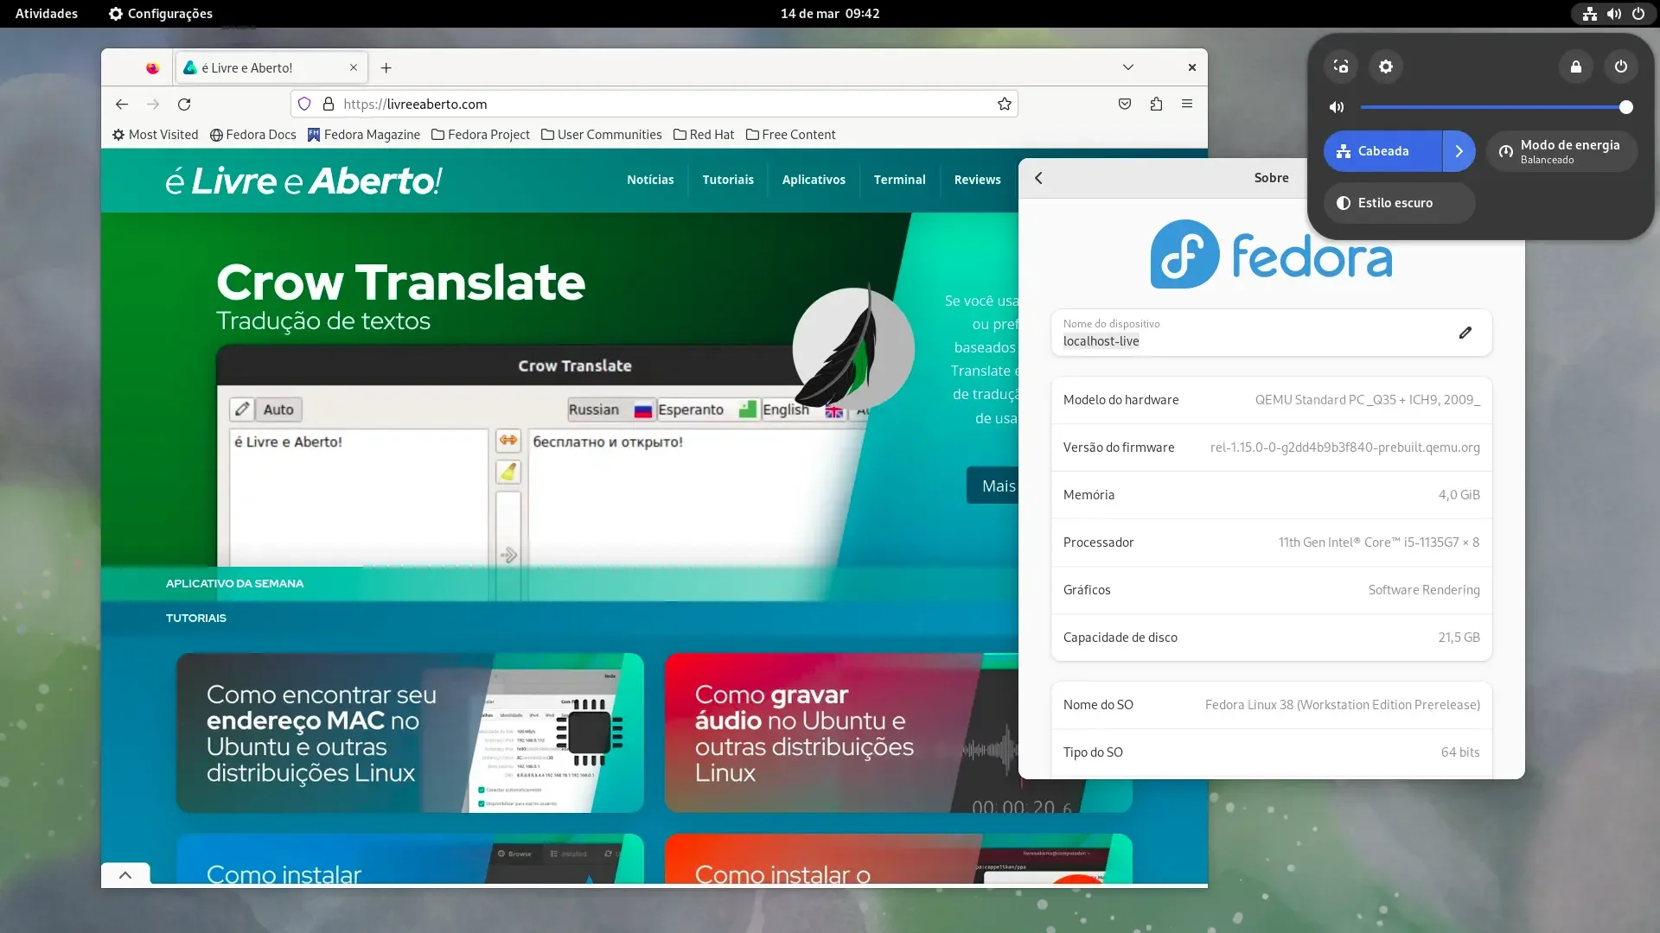Go back with Firefox back arrow
The image size is (1660, 933).
[x=122, y=104]
